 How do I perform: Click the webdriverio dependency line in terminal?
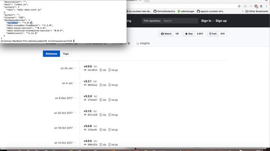coord(22,33)
